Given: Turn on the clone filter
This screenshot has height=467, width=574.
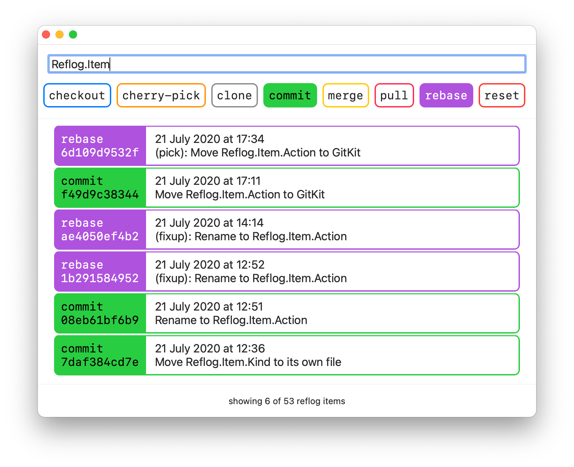Looking at the screenshot, I should (234, 95).
